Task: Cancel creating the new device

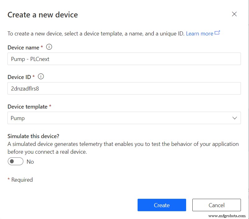Action: (217, 205)
